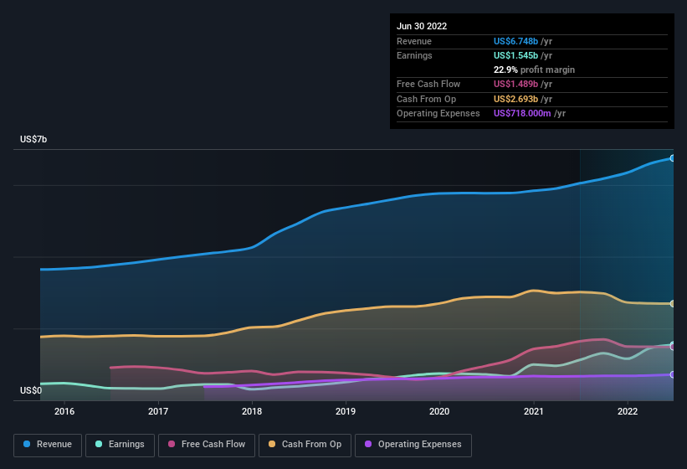
Task: Select Cash From Op endpoint marker
Action: pos(673,304)
